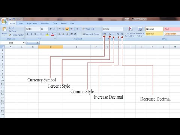Screen dimensions: 180x135
Task: Align cell content to the top
Action: pos(60,29)
